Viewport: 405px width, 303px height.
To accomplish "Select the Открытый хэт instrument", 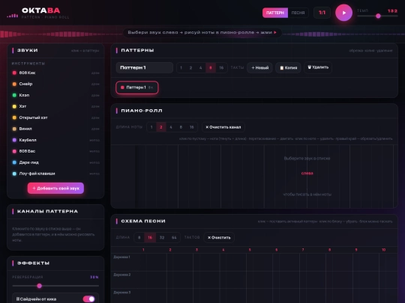I will click(x=55, y=117).
